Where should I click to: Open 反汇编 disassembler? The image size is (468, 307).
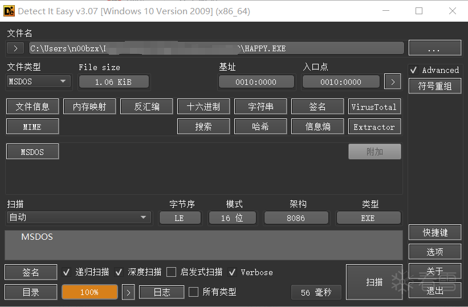pos(146,107)
